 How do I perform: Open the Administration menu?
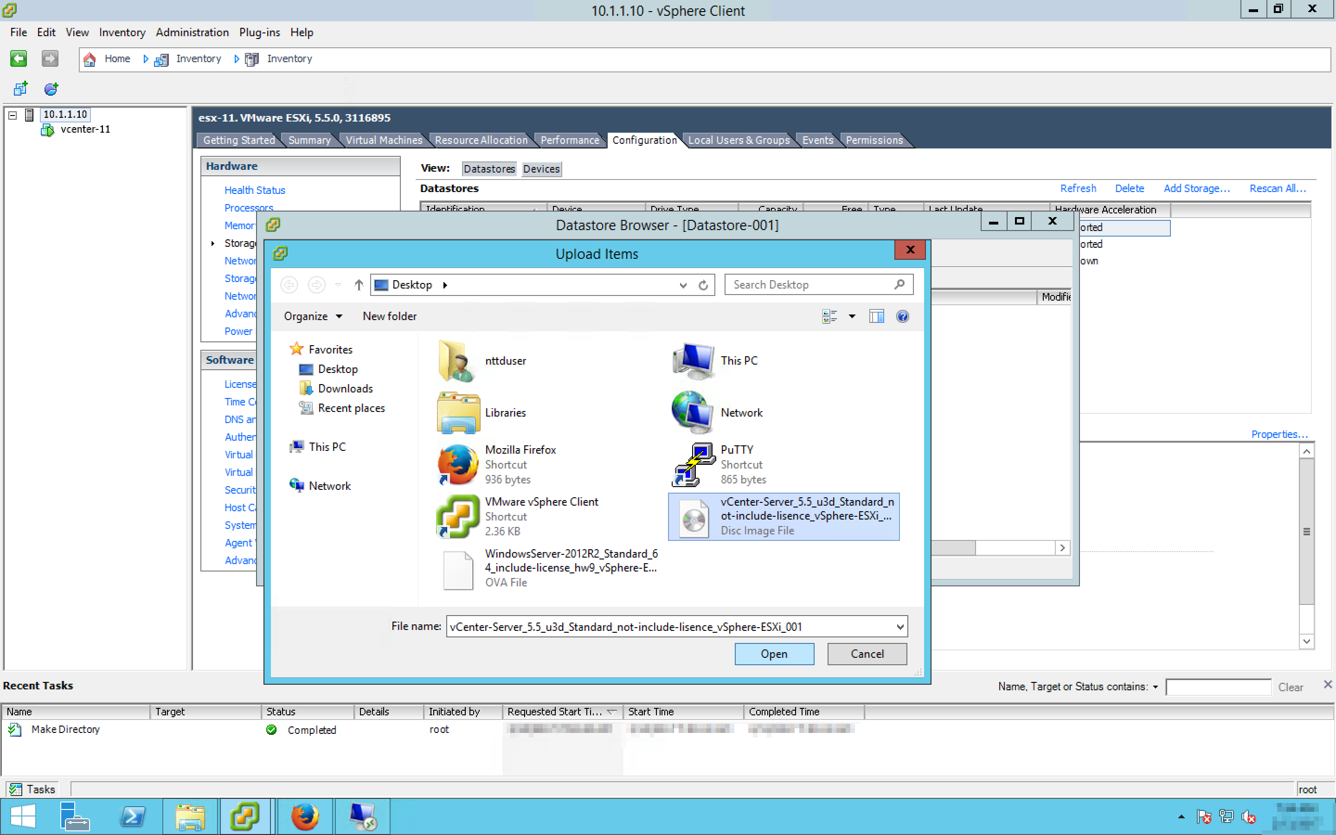click(x=192, y=32)
